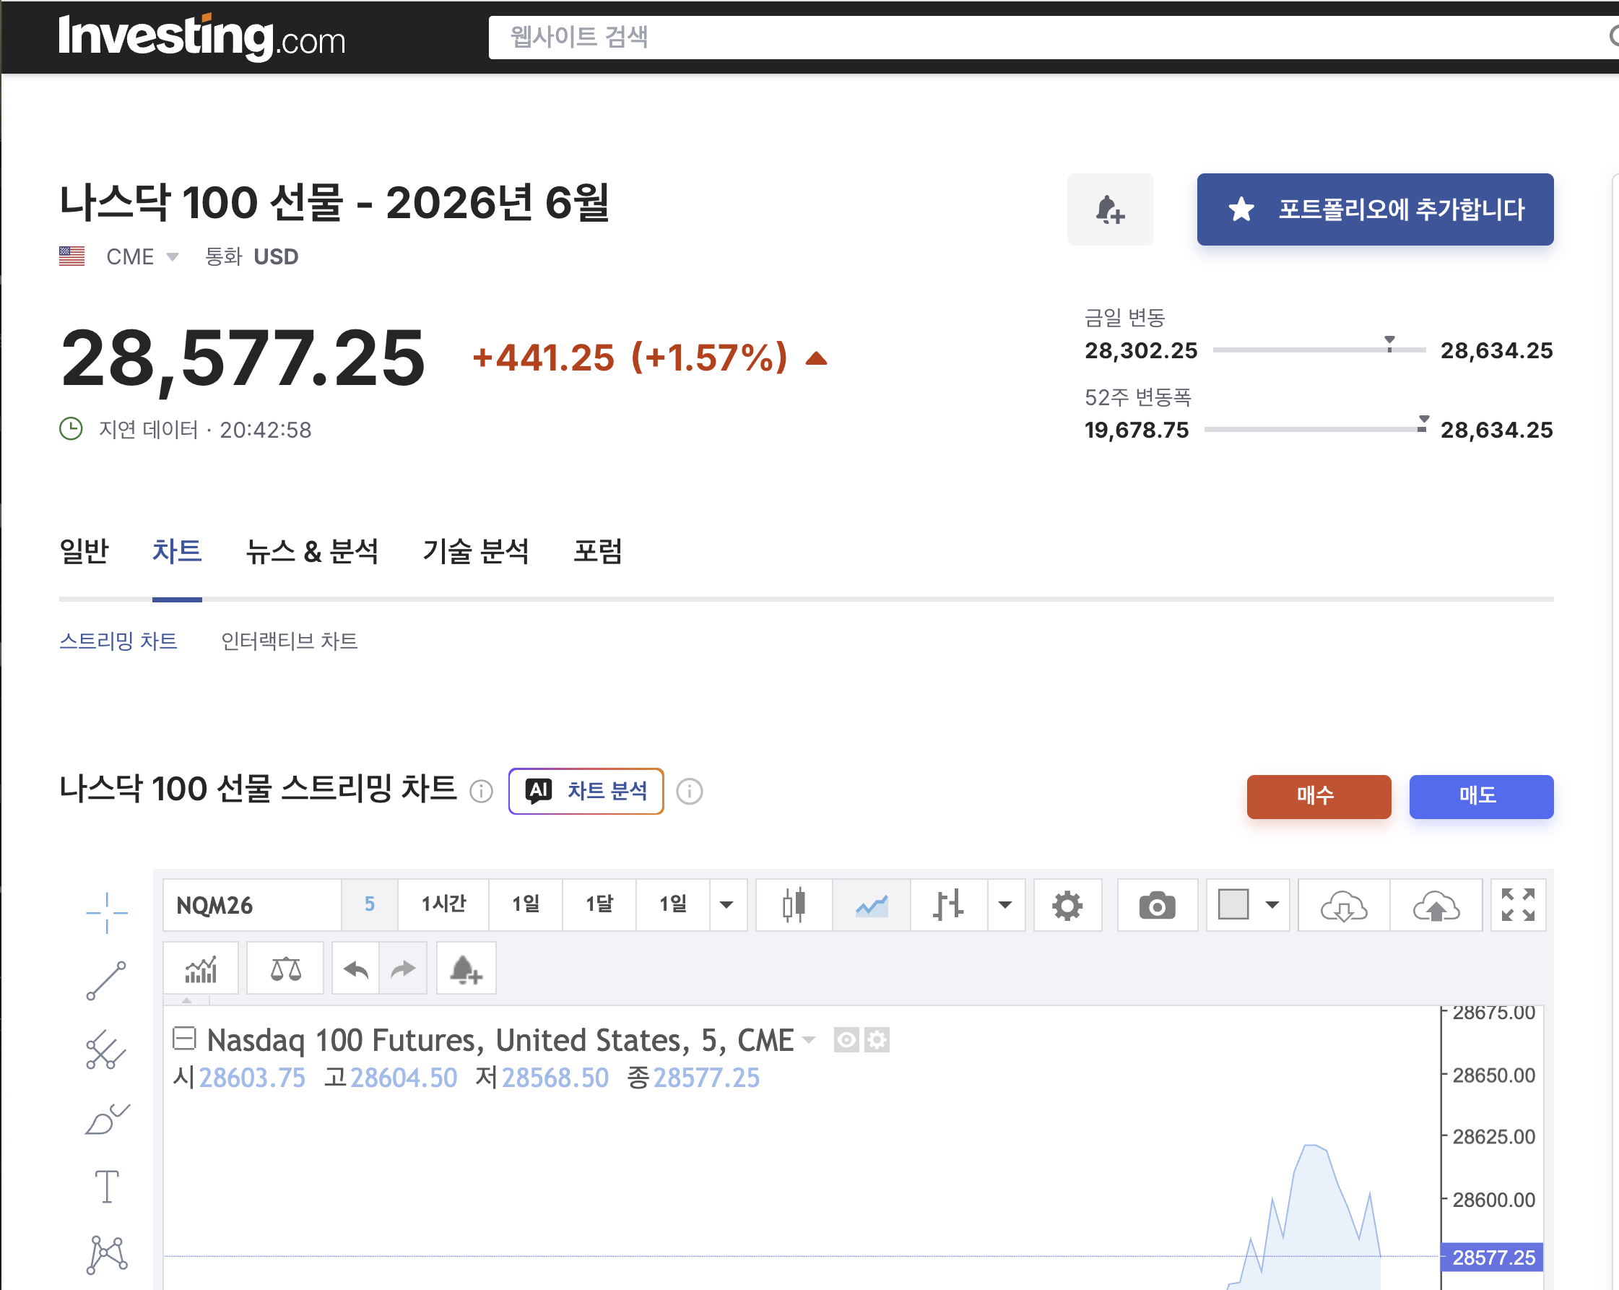
Task: Take chart snapshot with camera icon
Action: (1157, 904)
